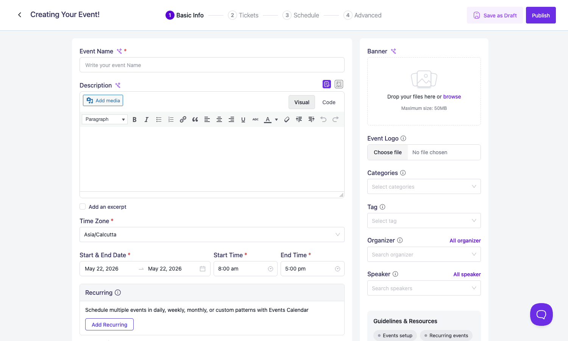Select the purple text editor mode icon
568x341 pixels.
tap(327, 84)
